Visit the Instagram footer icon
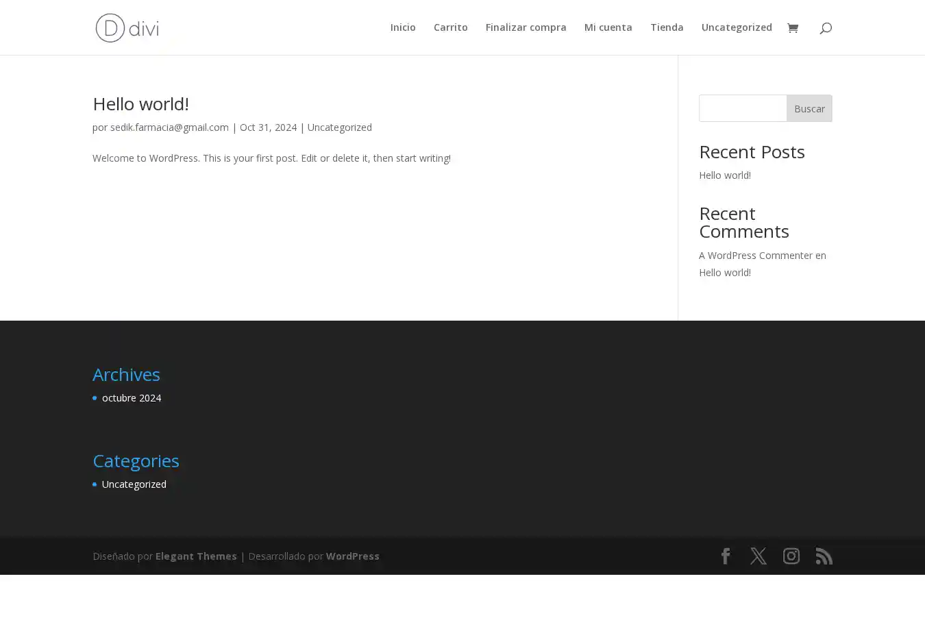The height and width of the screenshot is (644, 925). [791, 556]
